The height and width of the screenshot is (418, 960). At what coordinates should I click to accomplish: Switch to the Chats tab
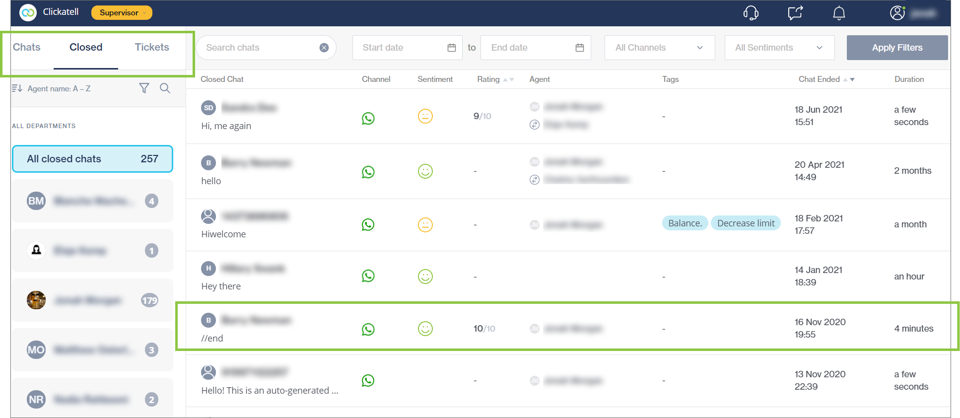coord(27,47)
